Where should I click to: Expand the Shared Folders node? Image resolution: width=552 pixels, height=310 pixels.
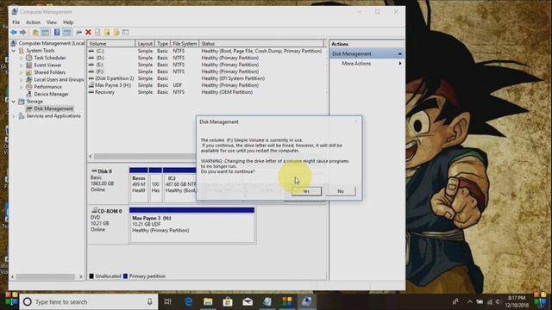click(21, 72)
